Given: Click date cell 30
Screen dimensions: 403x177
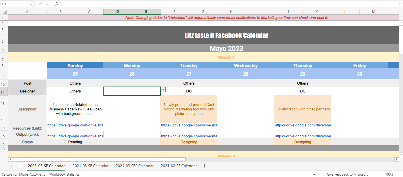Looking at the screenshot, I should click(x=359, y=74).
